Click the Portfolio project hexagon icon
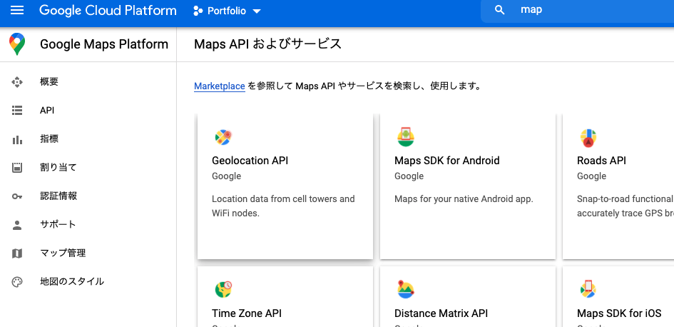Image resolution: width=674 pixels, height=327 pixels. coord(198,11)
